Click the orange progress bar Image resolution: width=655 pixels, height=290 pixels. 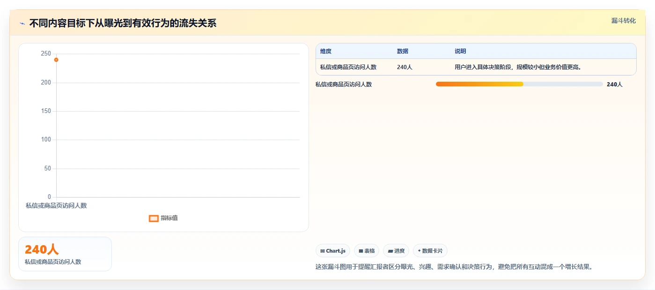tap(479, 84)
